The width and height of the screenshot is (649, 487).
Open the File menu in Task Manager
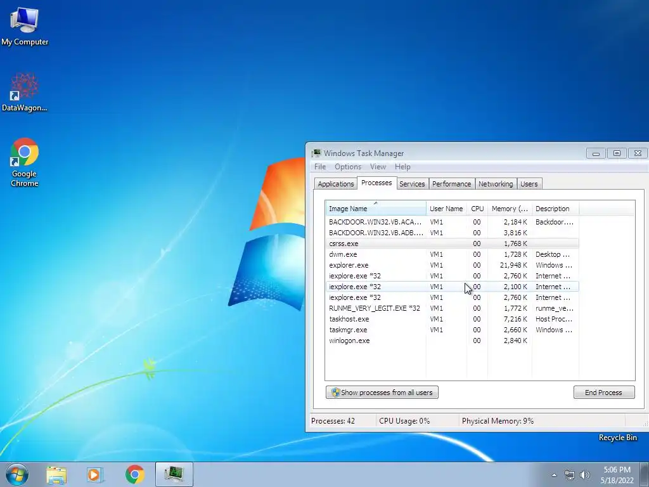(x=320, y=167)
